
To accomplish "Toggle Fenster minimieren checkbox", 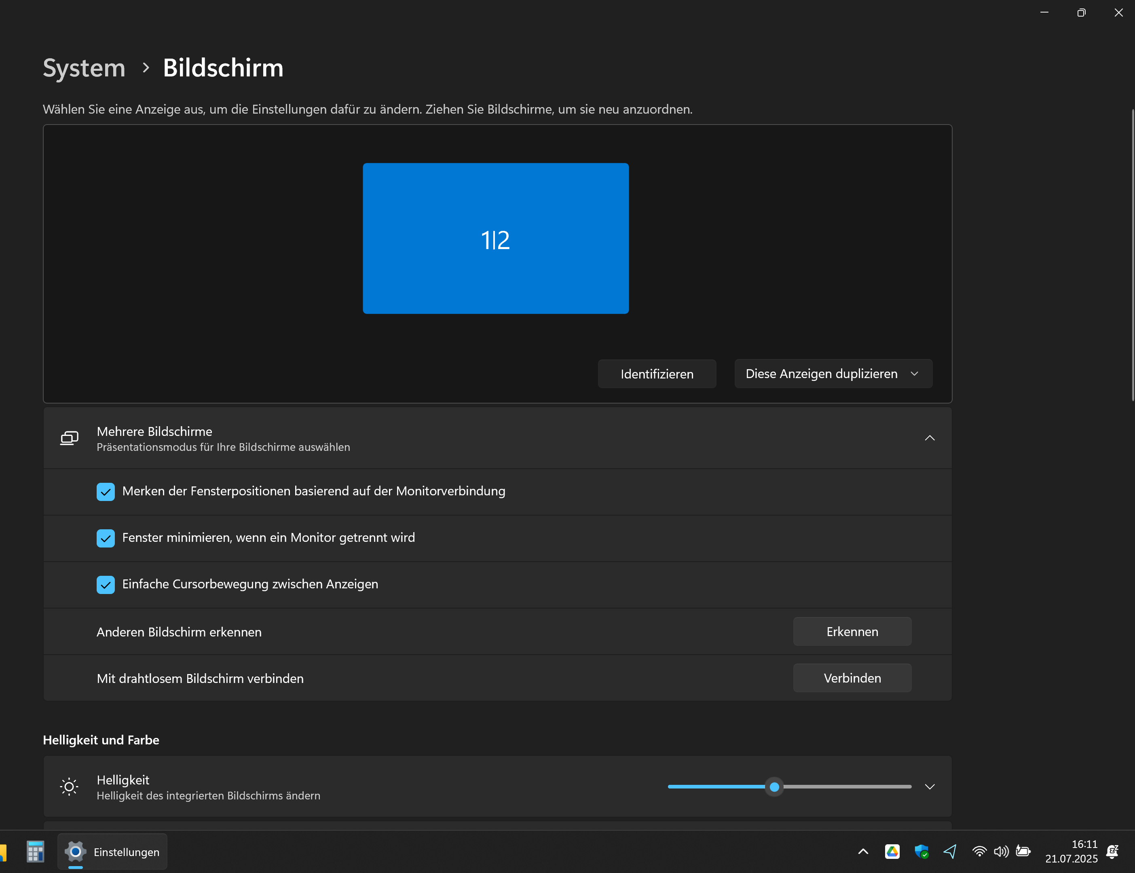I will pos(106,538).
